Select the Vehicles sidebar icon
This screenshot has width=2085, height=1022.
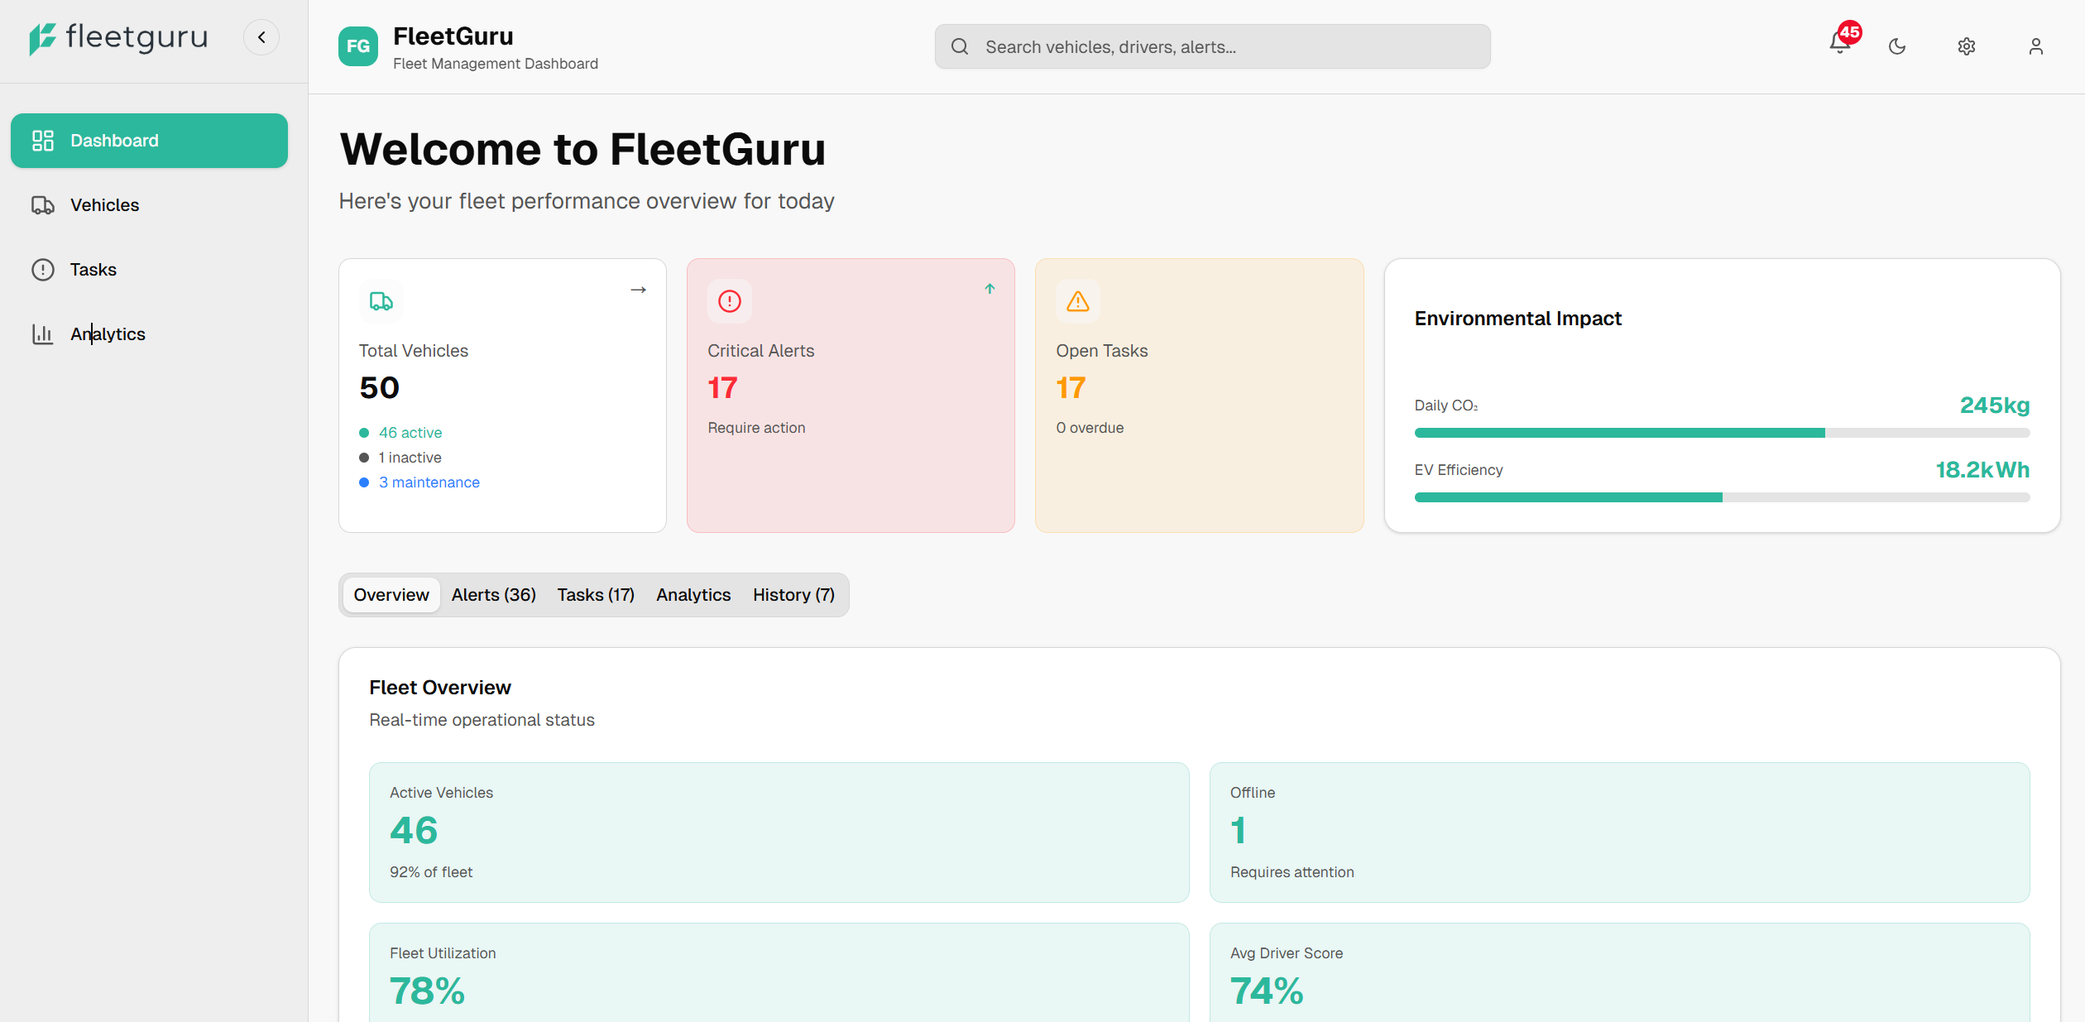click(43, 204)
